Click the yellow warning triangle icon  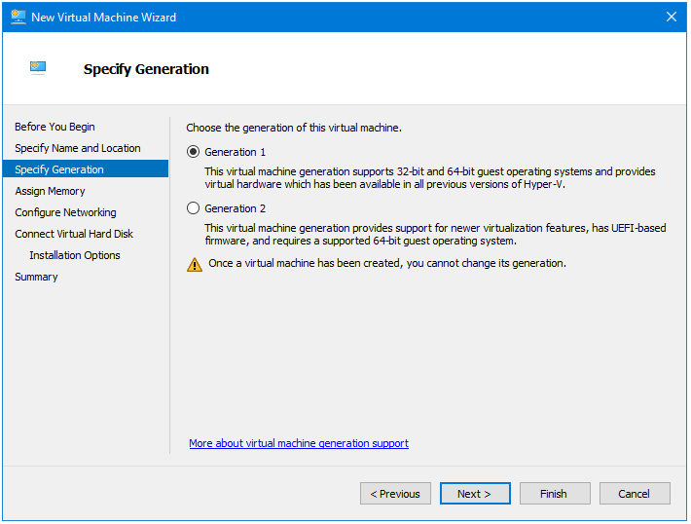coord(194,264)
